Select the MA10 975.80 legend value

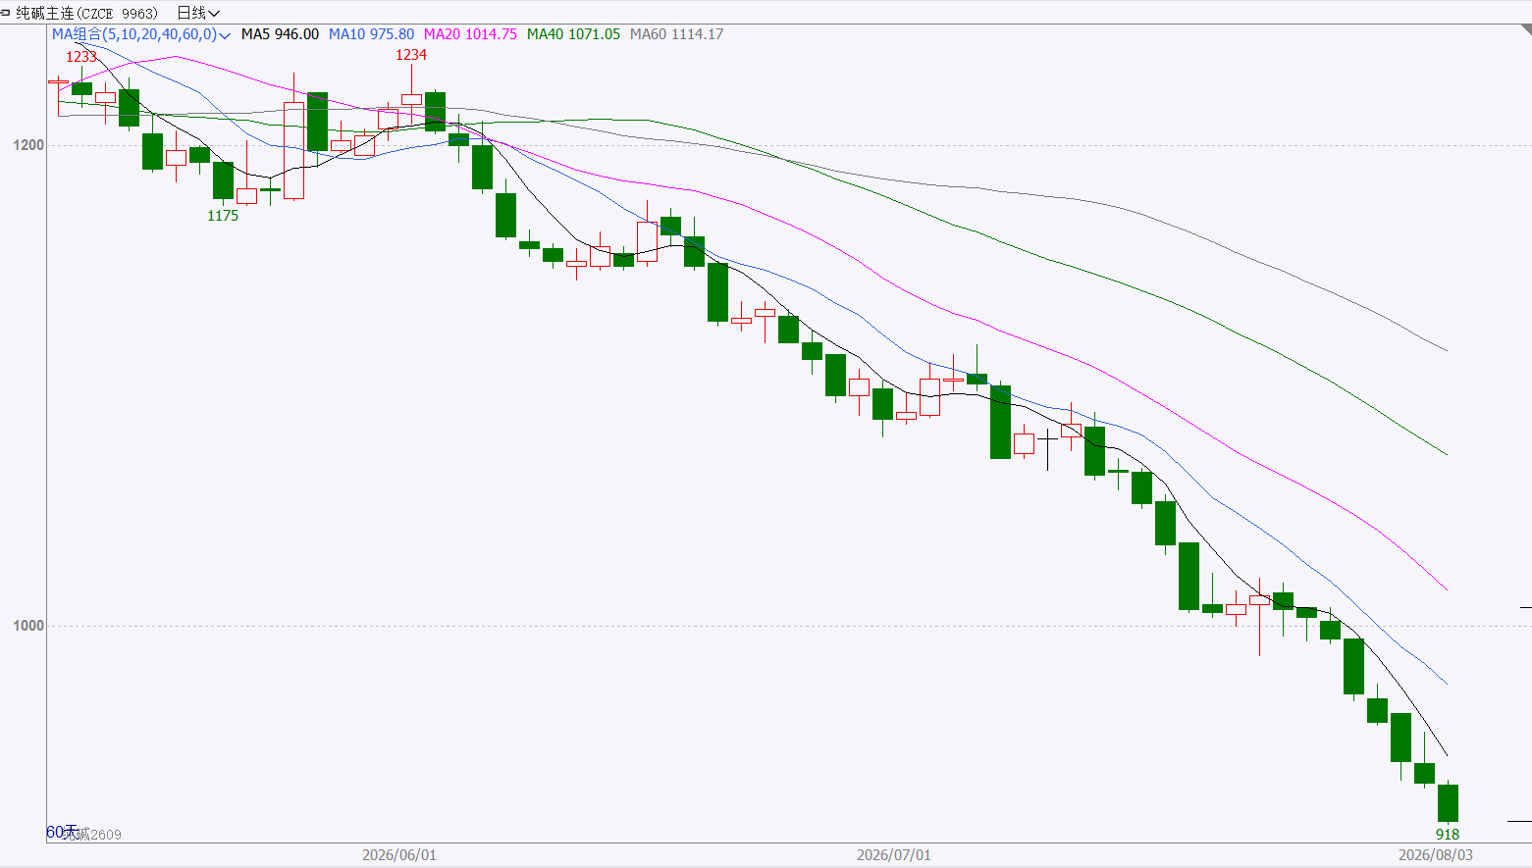(x=371, y=34)
